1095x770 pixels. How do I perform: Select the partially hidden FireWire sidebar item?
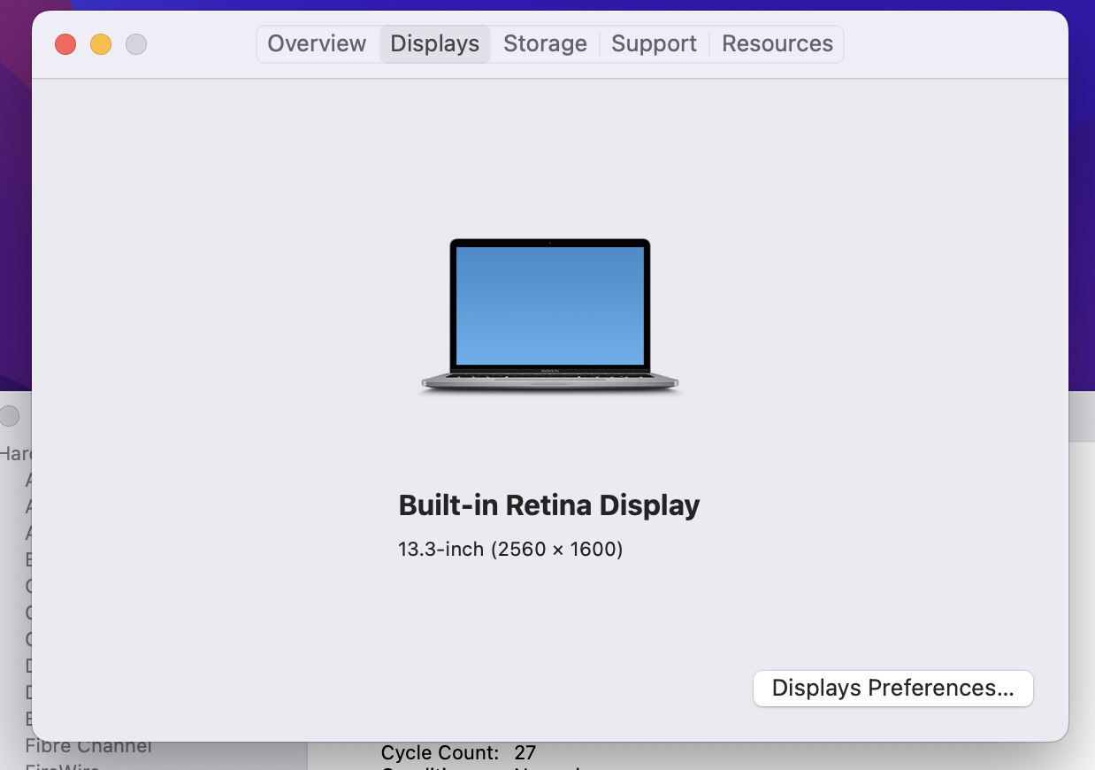tap(62, 766)
